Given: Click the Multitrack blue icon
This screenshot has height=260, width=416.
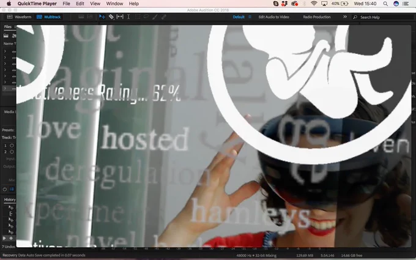Looking at the screenshot, I should click(x=39, y=17).
